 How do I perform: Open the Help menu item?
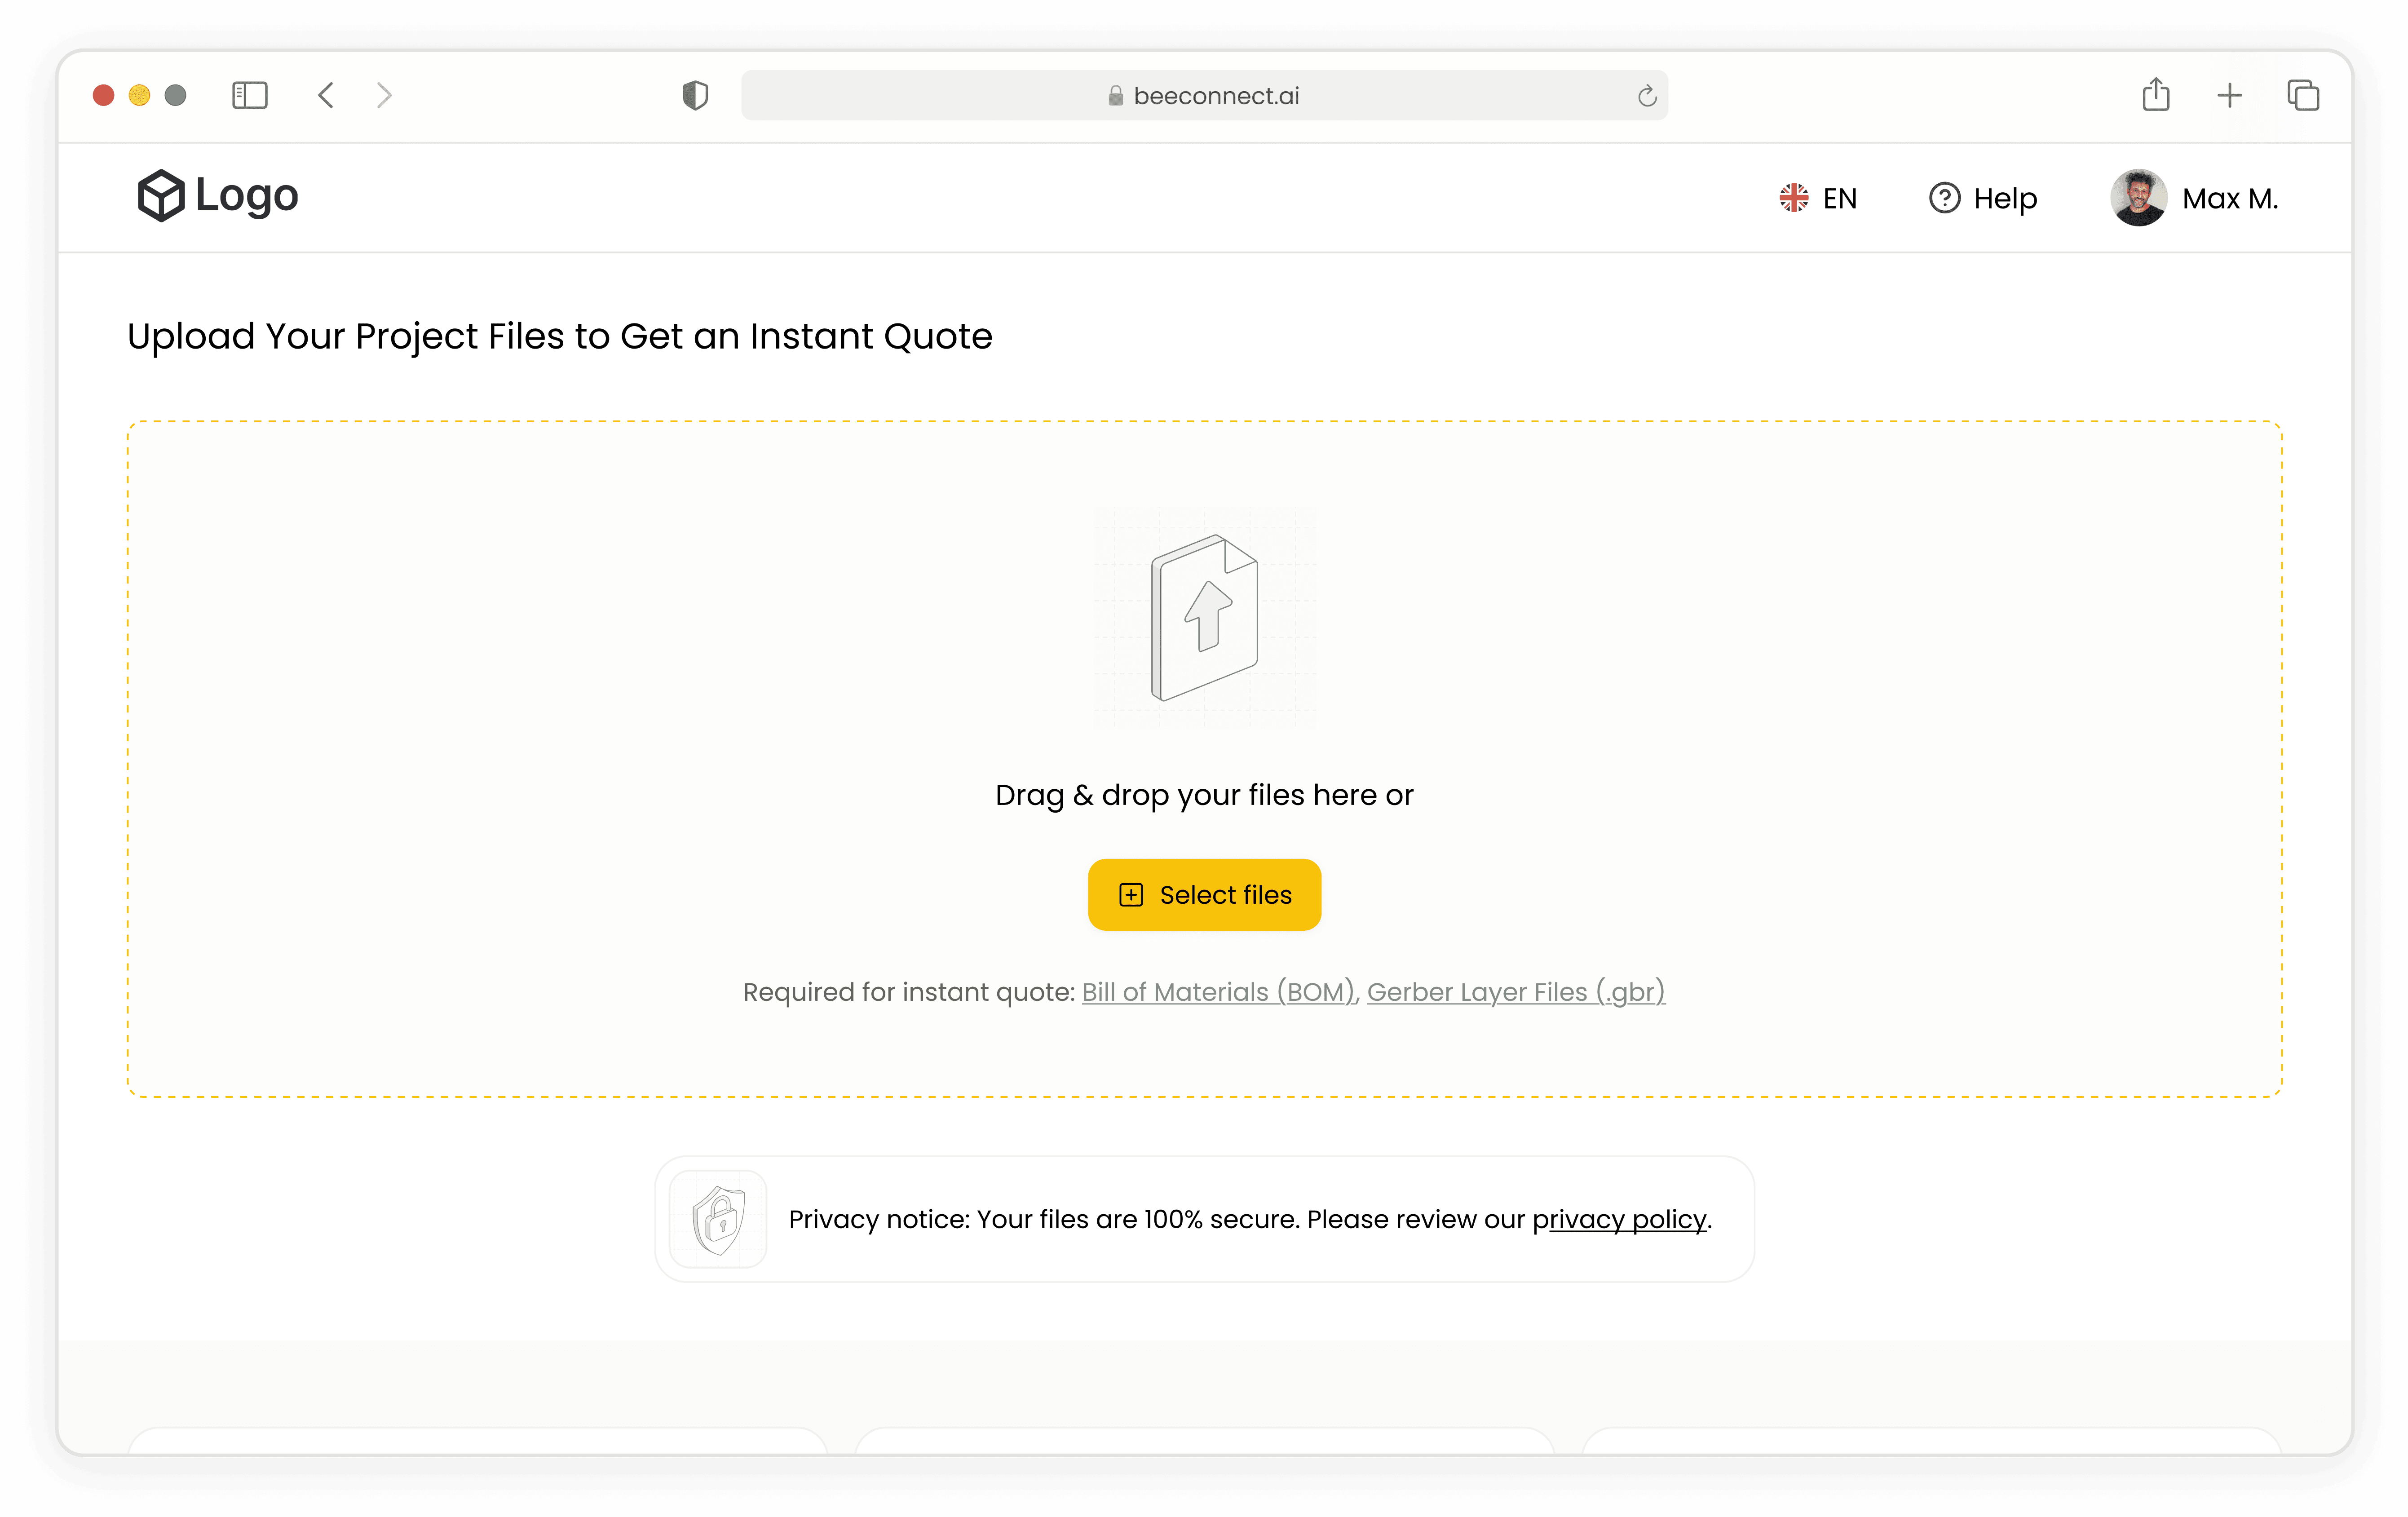pyautogui.click(x=1983, y=198)
